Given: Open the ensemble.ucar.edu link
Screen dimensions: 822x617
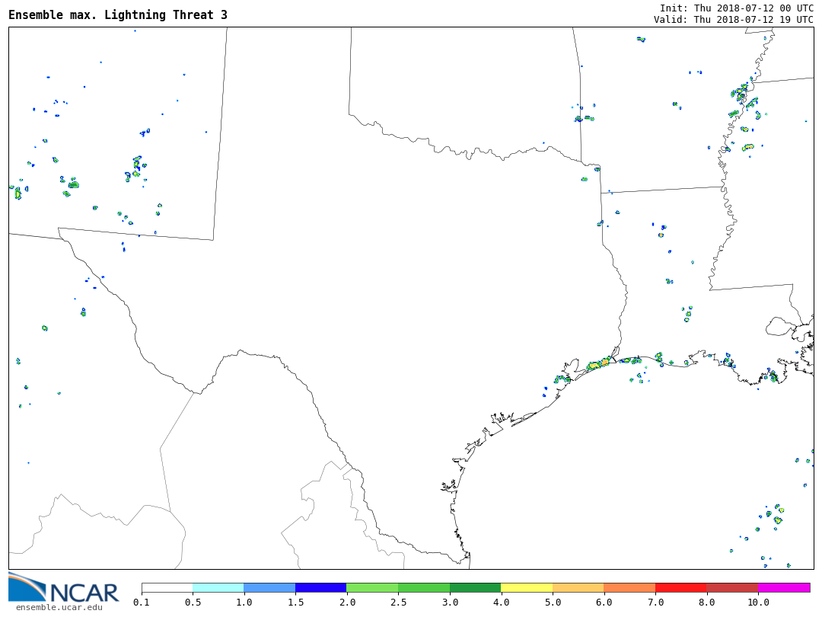Looking at the screenshot, I should pyautogui.click(x=59, y=607).
